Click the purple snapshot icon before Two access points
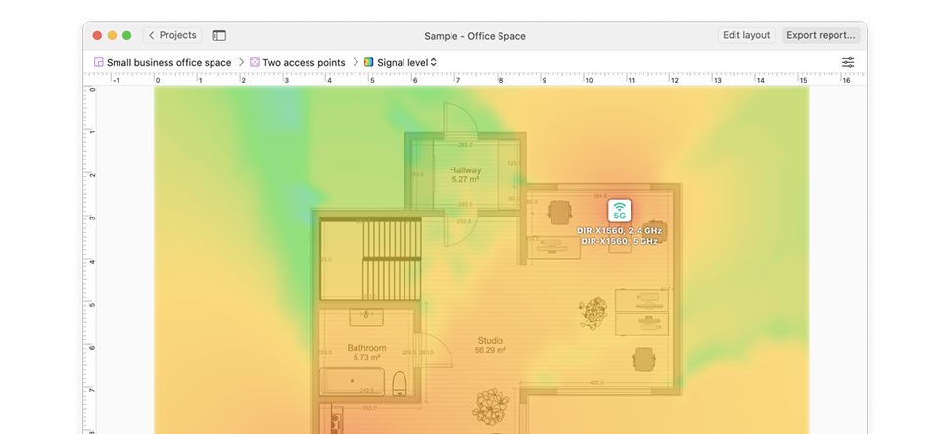 tap(255, 62)
